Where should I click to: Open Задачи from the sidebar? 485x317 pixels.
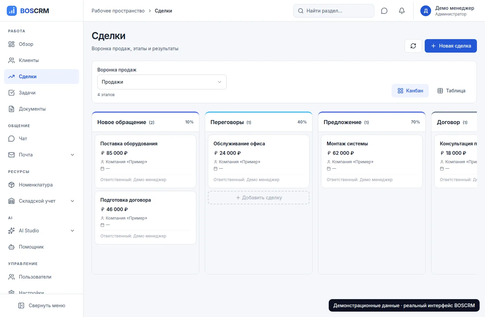[x=41, y=93]
